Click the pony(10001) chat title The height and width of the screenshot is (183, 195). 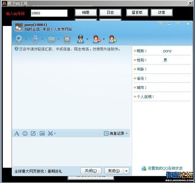click(x=36, y=25)
